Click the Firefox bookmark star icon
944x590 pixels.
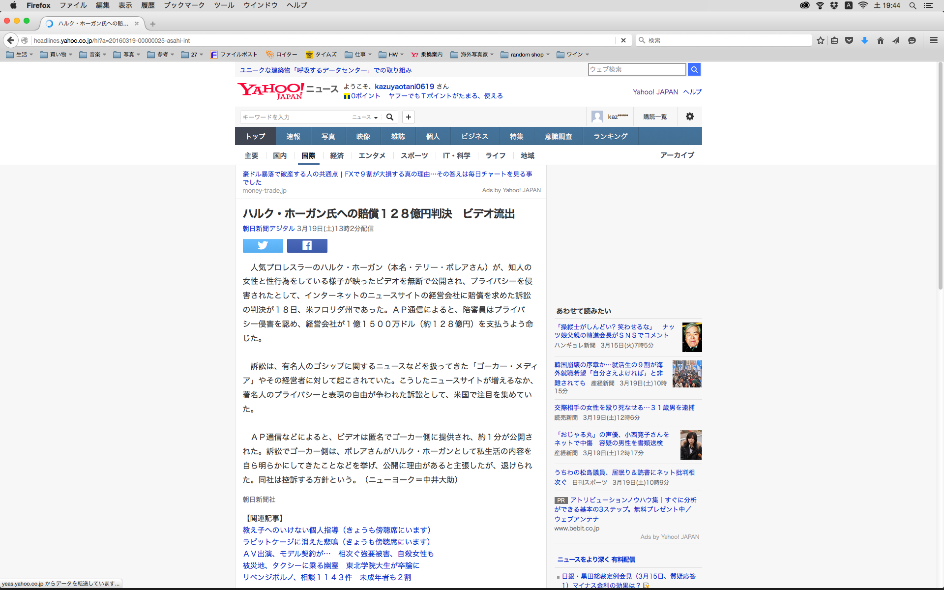pyautogui.click(x=820, y=40)
